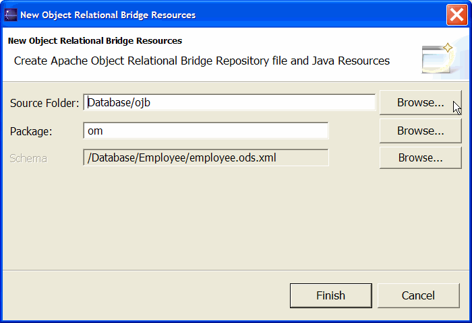Open the Browse button next to Package

pos(420,131)
